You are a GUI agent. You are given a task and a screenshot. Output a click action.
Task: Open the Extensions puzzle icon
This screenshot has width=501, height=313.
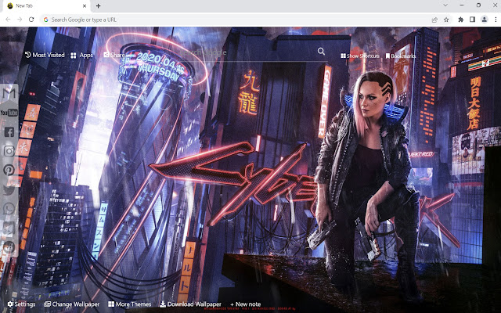(461, 20)
